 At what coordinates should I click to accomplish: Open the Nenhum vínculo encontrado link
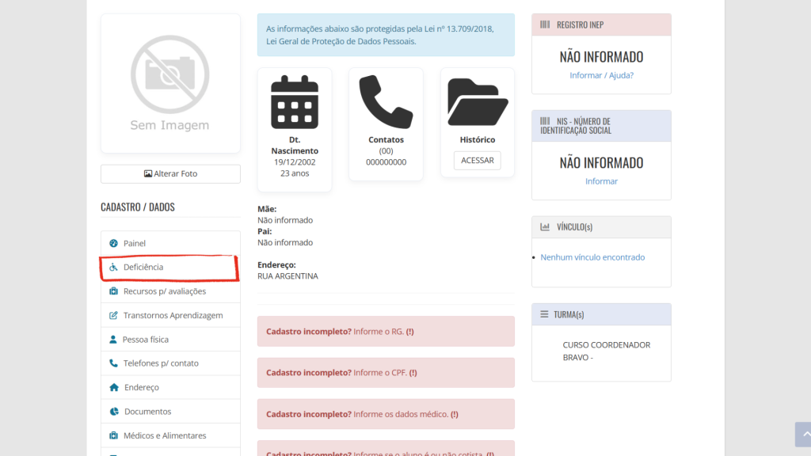592,257
